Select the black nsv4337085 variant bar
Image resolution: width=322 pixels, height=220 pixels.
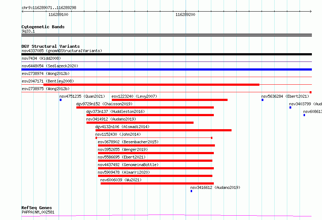(166, 54)
